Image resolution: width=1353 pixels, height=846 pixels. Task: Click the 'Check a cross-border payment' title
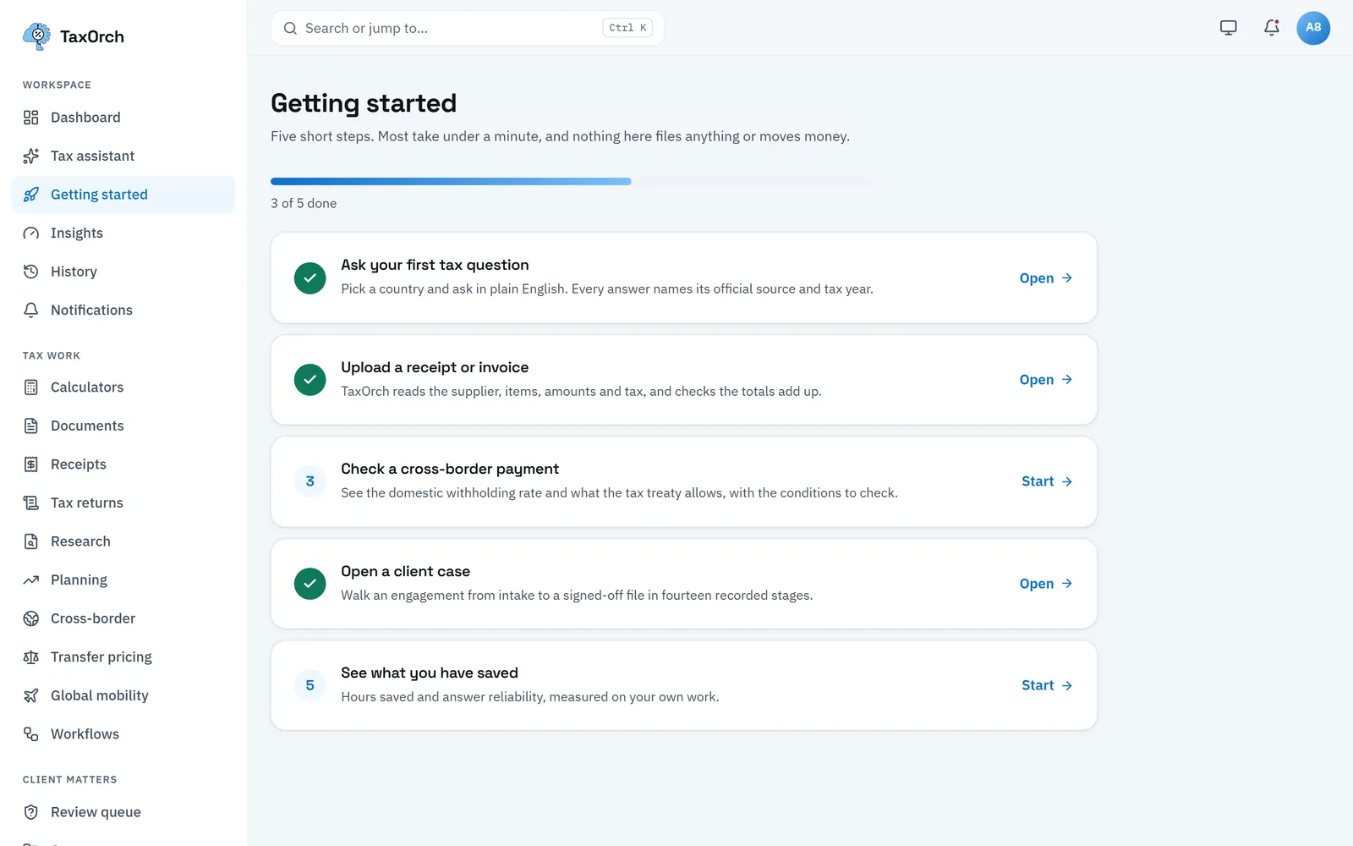point(450,469)
